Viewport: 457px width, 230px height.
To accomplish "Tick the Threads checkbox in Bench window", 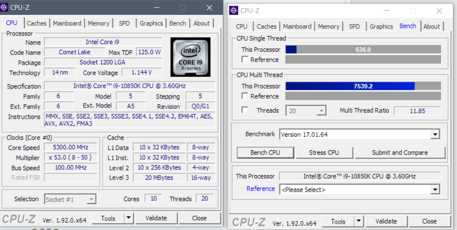I will [245, 110].
